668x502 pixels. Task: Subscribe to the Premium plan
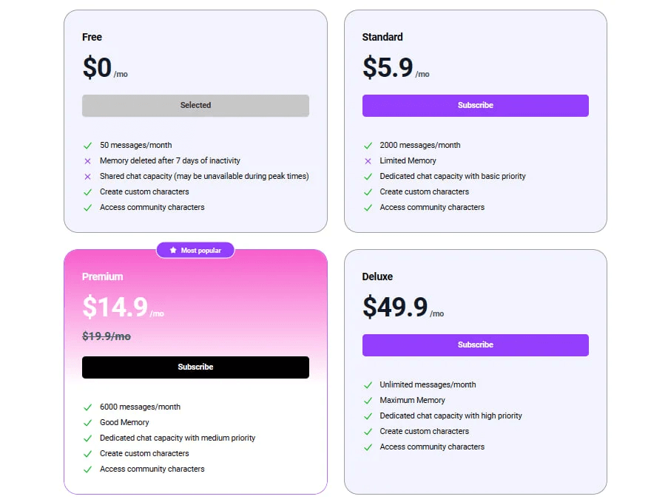(195, 367)
